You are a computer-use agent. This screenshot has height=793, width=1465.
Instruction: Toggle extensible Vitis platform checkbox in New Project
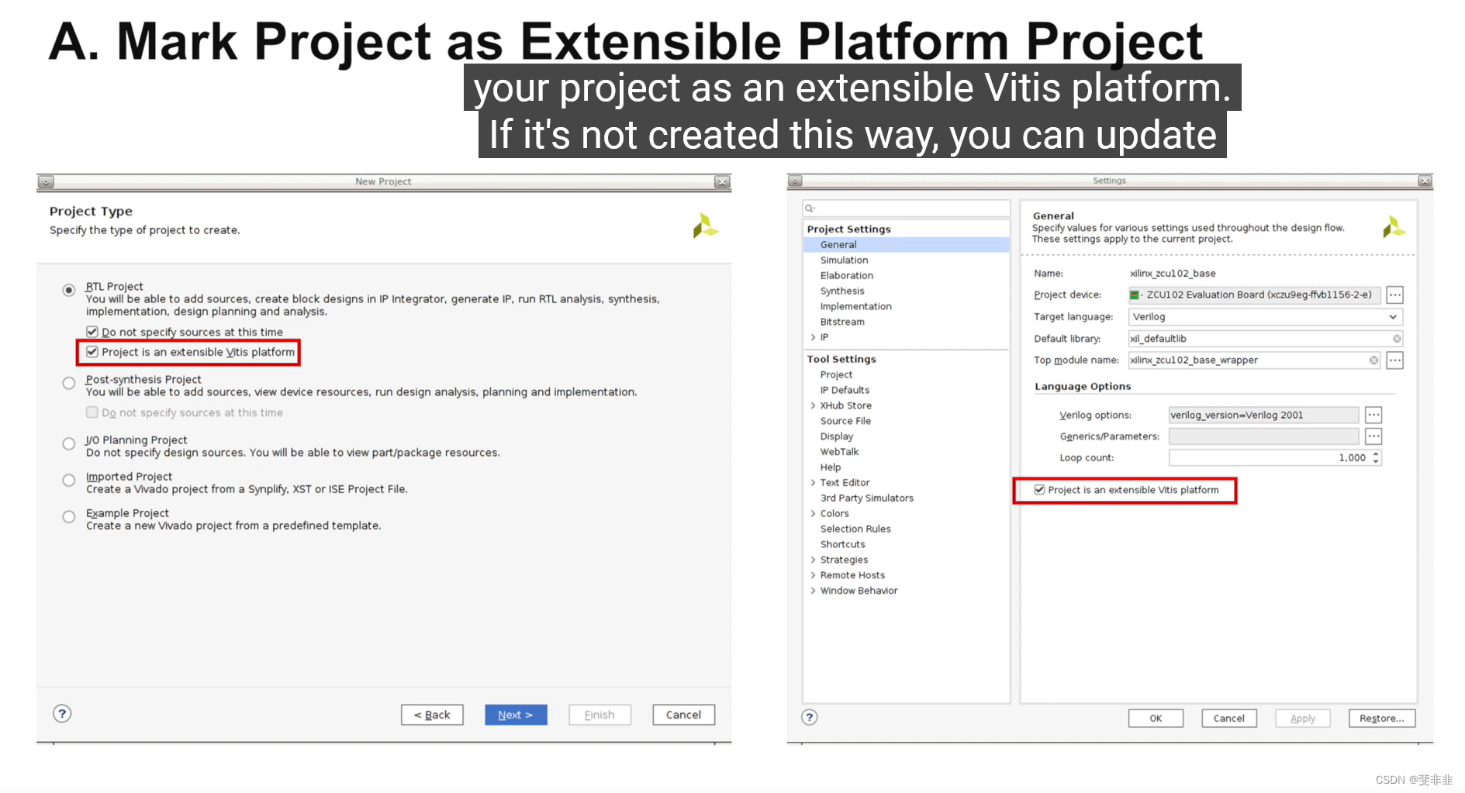(92, 352)
